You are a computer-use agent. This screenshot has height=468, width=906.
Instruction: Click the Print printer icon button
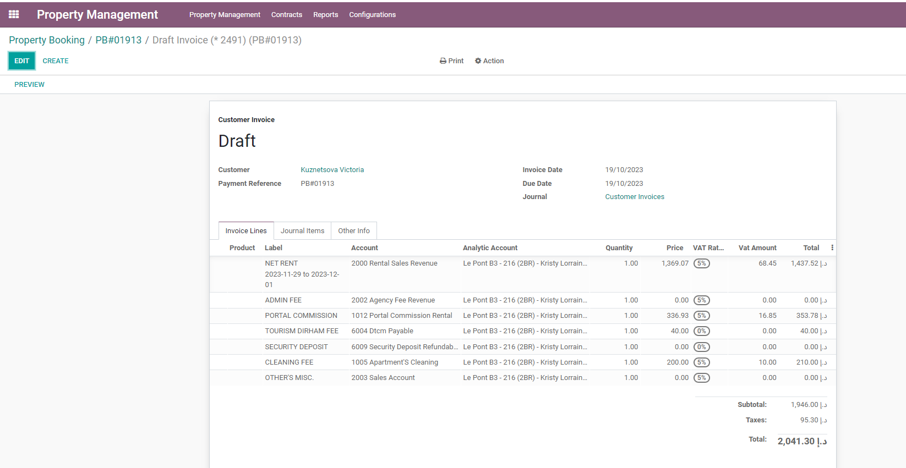tap(451, 61)
